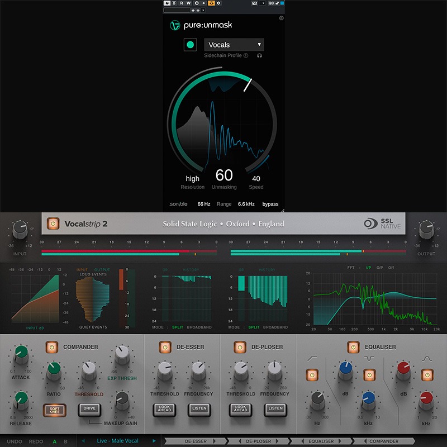
Task: Click De-esser LOOK AHEAD button
Action: click(x=164, y=410)
